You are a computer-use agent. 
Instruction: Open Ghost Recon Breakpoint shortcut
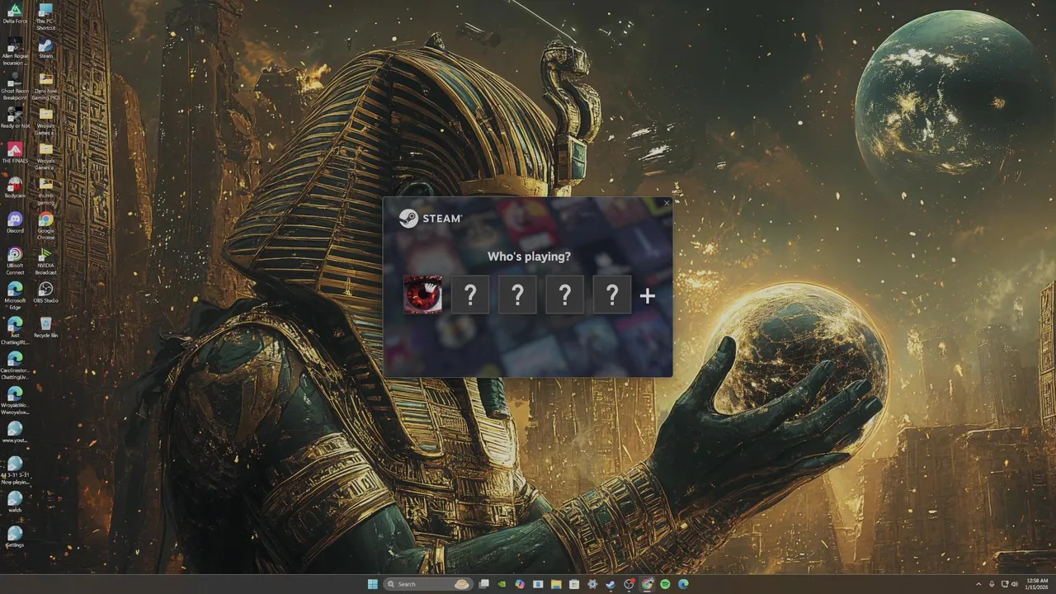point(15,87)
